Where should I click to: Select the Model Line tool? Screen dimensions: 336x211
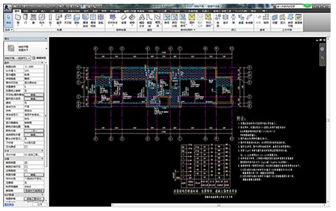(x=149, y=20)
